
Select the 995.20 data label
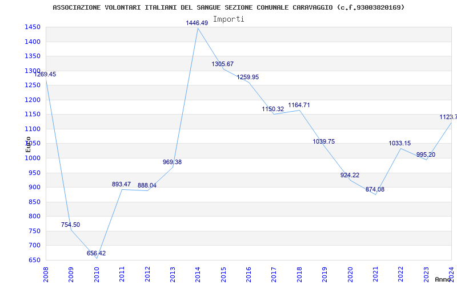426,154
